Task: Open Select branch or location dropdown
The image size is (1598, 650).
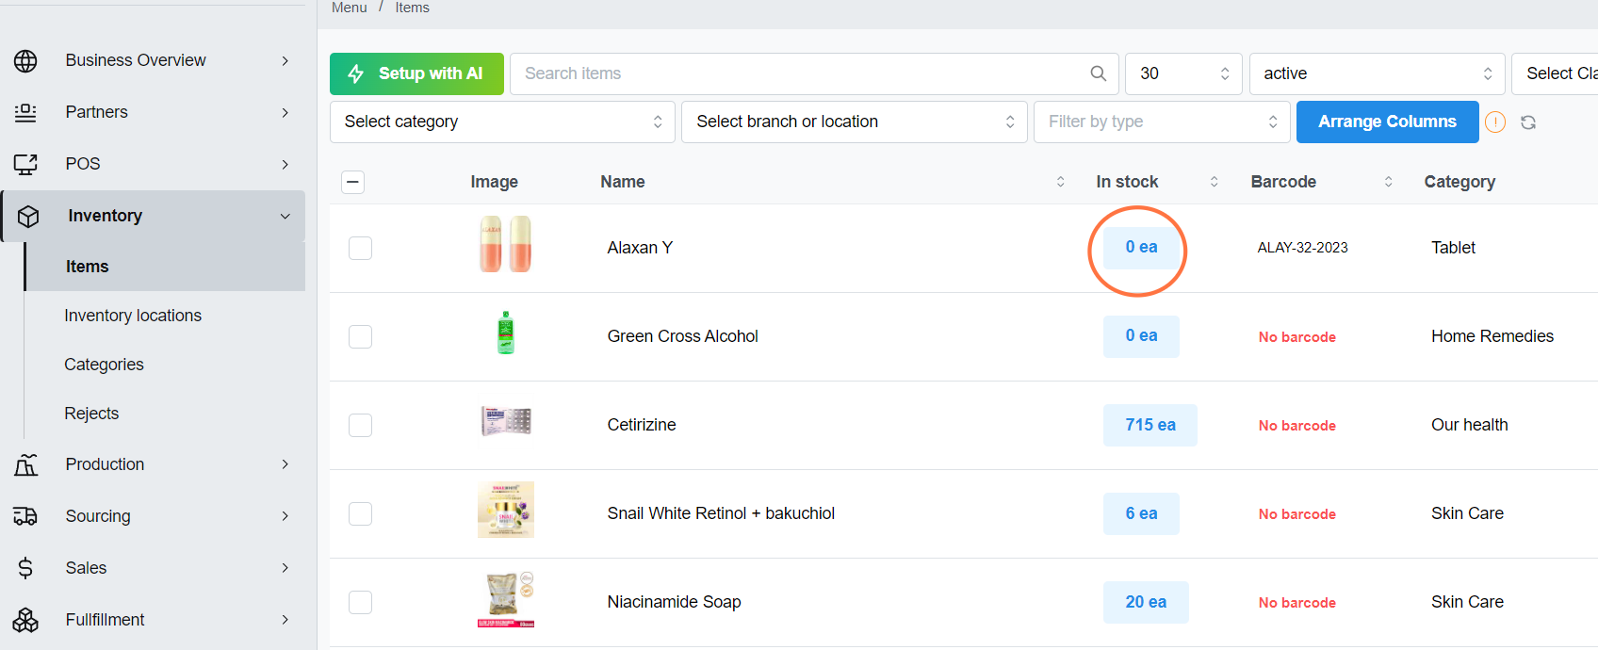Action: (x=855, y=122)
